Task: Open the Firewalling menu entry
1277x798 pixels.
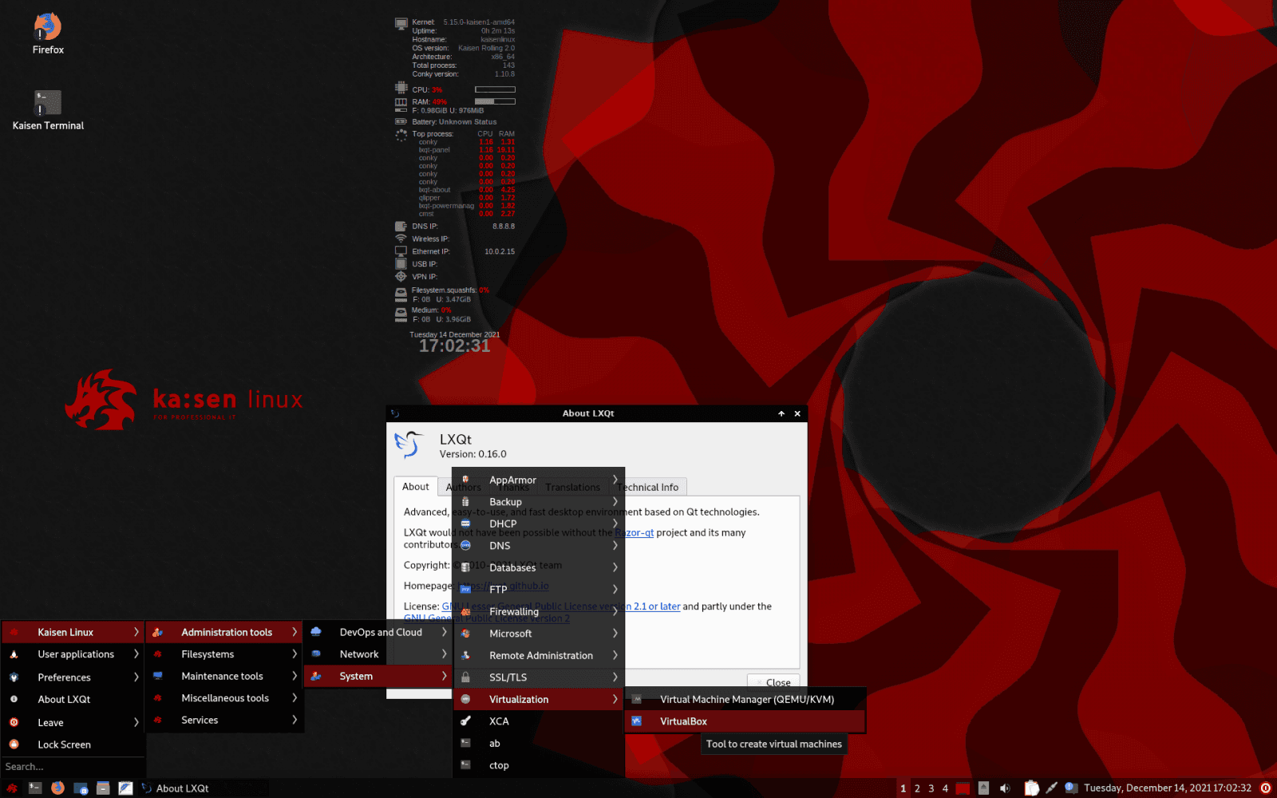Action: (539, 611)
